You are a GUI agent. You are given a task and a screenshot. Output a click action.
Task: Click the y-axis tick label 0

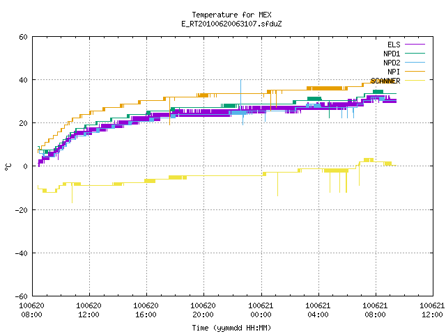click(x=26, y=166)
